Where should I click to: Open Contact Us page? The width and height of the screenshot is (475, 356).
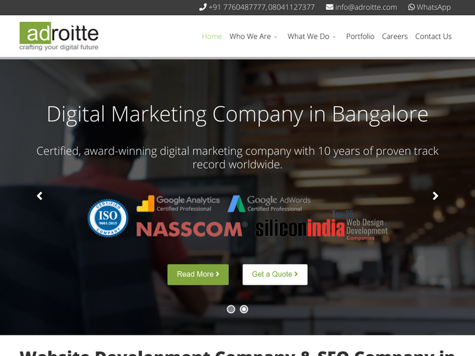click(x=433, y=36)
